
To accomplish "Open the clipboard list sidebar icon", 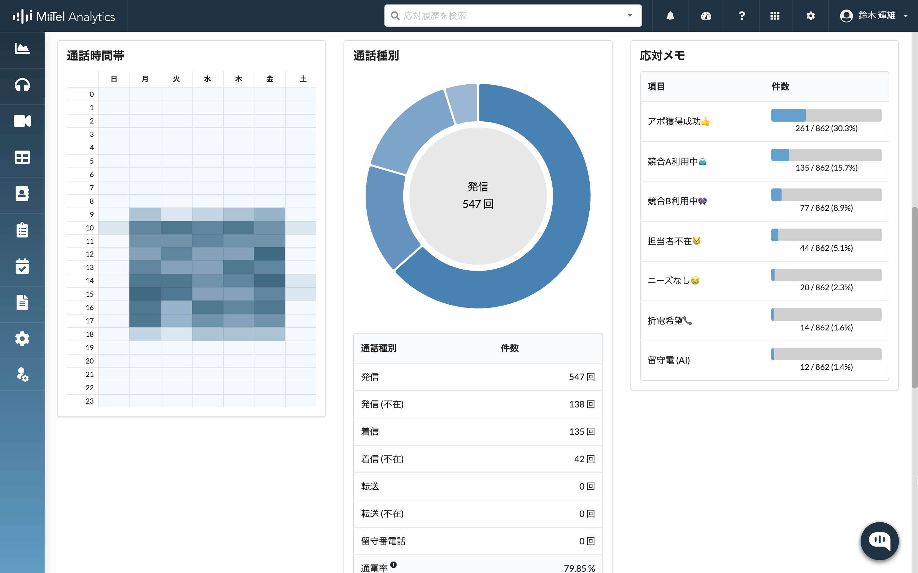I will pos(22,230).
